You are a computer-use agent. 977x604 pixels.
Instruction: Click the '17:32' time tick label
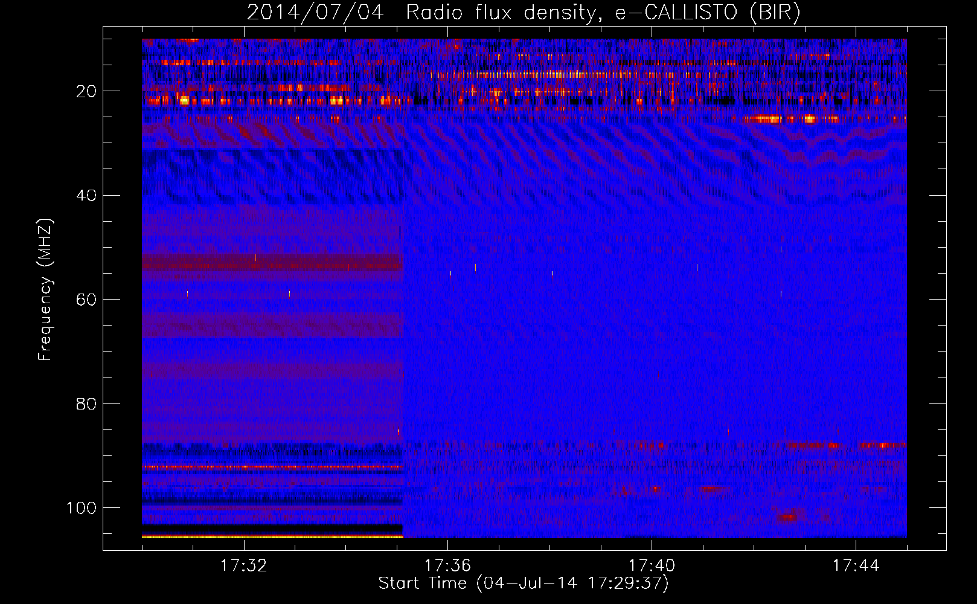click(x=244, y=566)
